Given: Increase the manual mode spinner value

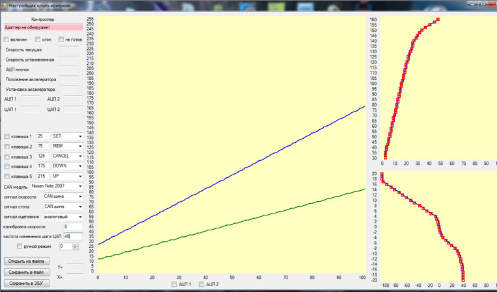Looking at the screenshot, I should pos(75,244).
